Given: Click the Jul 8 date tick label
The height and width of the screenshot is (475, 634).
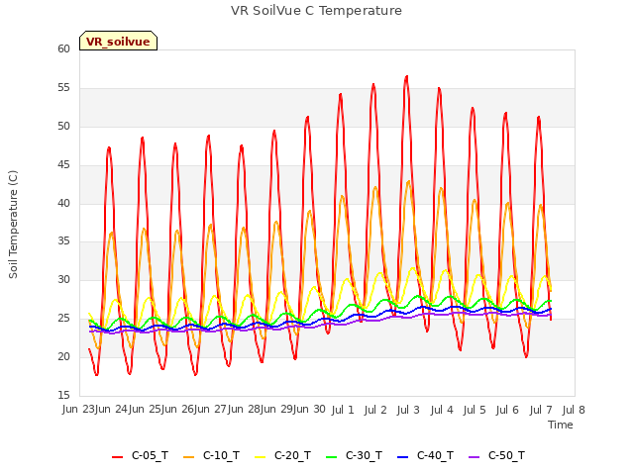Looking at the screenshot, I should [574, 410].
